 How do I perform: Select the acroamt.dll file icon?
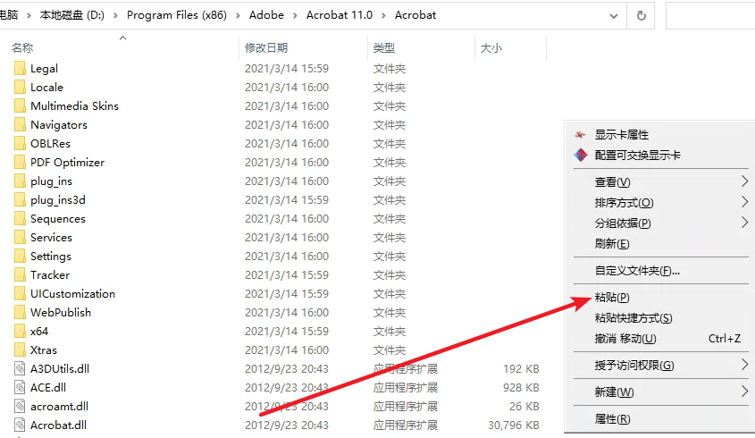pos(20,407)
